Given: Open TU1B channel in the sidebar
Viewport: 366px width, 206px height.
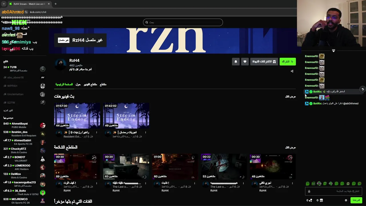Looking at the screenshot, I should [x=24, y=69].
